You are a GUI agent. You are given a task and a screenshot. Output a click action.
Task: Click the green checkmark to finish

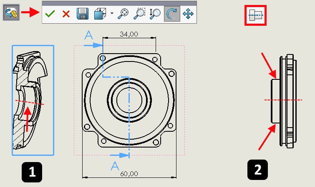pyautogui.click(x=50, y=14)
